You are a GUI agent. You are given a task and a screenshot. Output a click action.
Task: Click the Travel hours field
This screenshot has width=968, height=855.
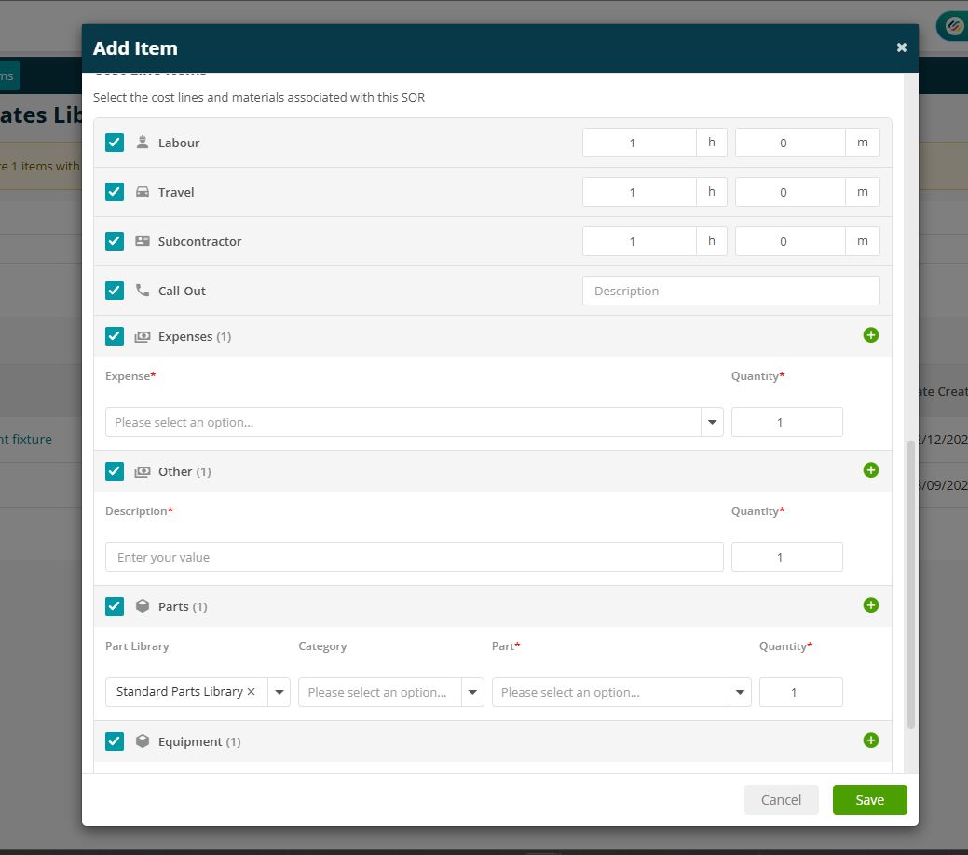pyautogui.click(x=639, y=192)
